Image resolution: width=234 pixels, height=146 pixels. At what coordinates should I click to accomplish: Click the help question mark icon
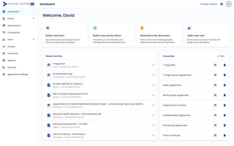(x=222, y=4)
